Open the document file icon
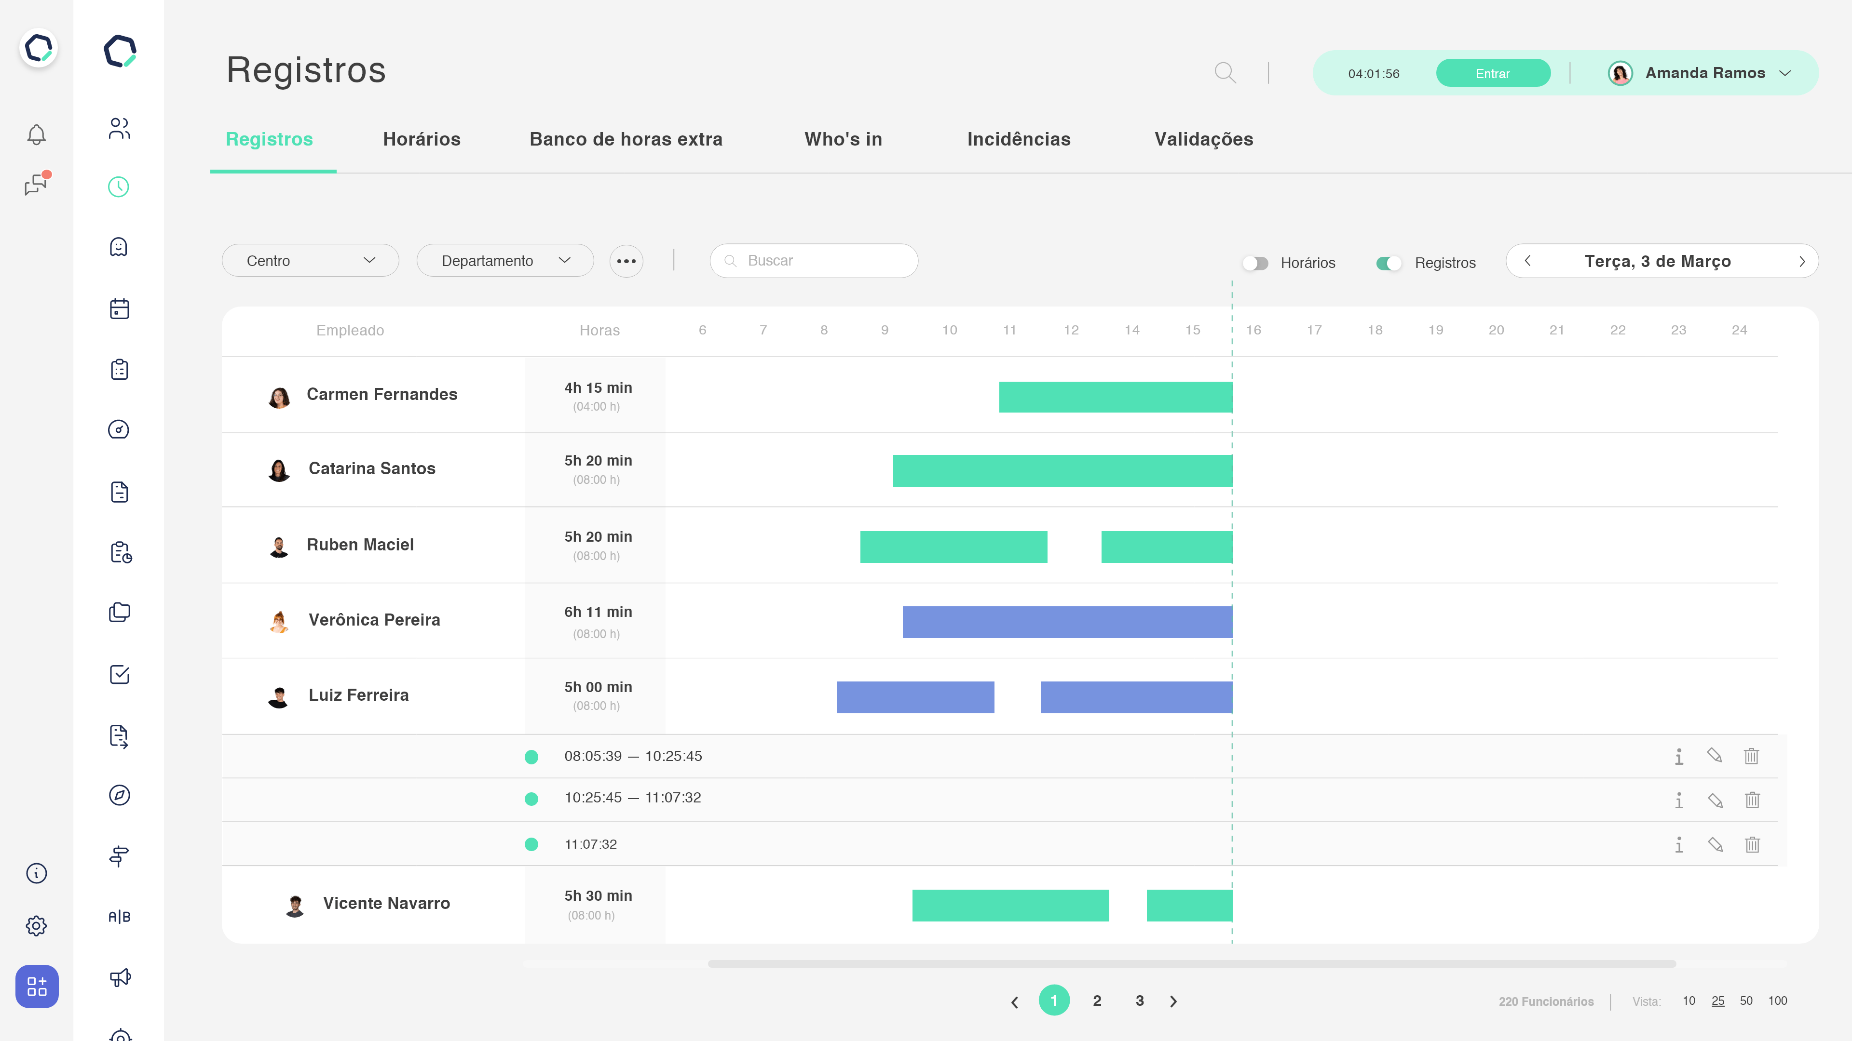 (x=119, y=492)
